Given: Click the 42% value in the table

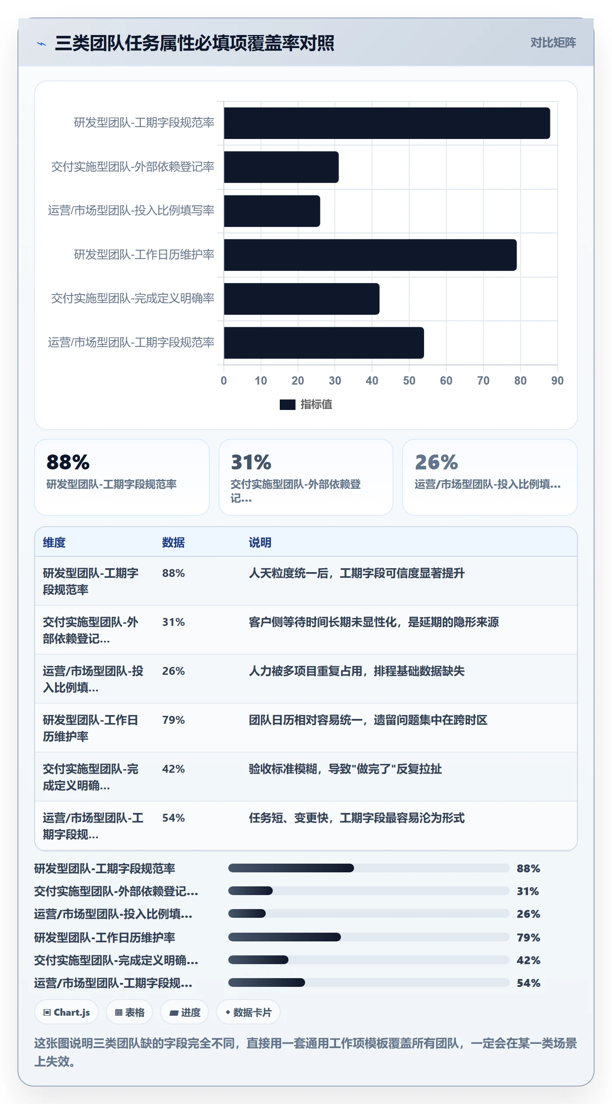Looking at the screenshot, I should tap(174, 769).
